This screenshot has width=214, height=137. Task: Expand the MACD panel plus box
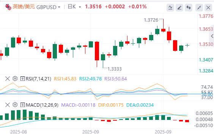click(22, 105)
